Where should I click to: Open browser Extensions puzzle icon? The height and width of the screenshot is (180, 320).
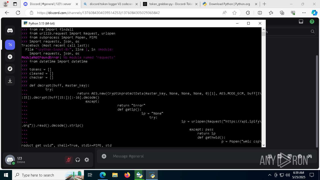pyautogui.click(x=248, y=13)
